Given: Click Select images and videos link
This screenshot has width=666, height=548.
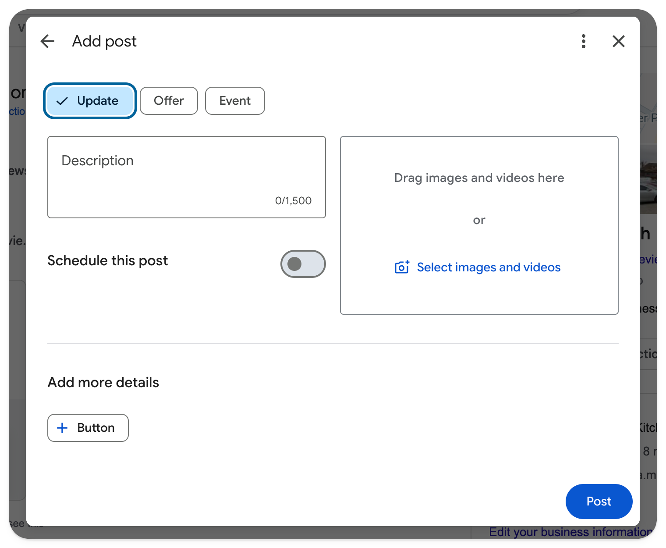Looking at the screenshot, I should (x=489, y=267).
